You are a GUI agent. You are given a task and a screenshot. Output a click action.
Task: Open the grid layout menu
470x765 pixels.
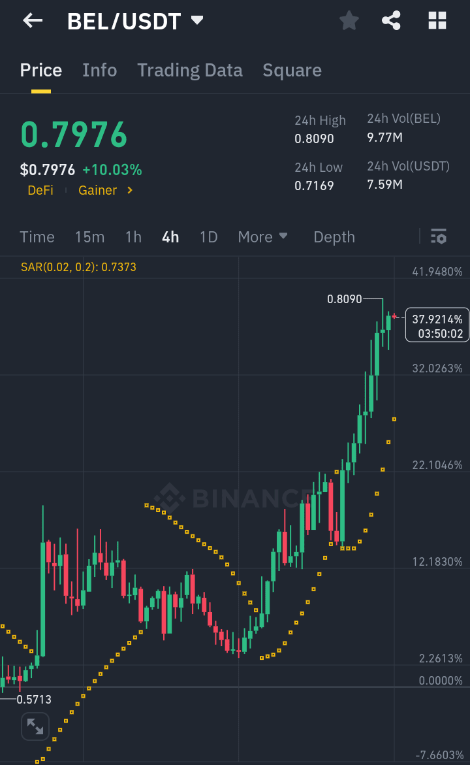[x=436, y=20]
